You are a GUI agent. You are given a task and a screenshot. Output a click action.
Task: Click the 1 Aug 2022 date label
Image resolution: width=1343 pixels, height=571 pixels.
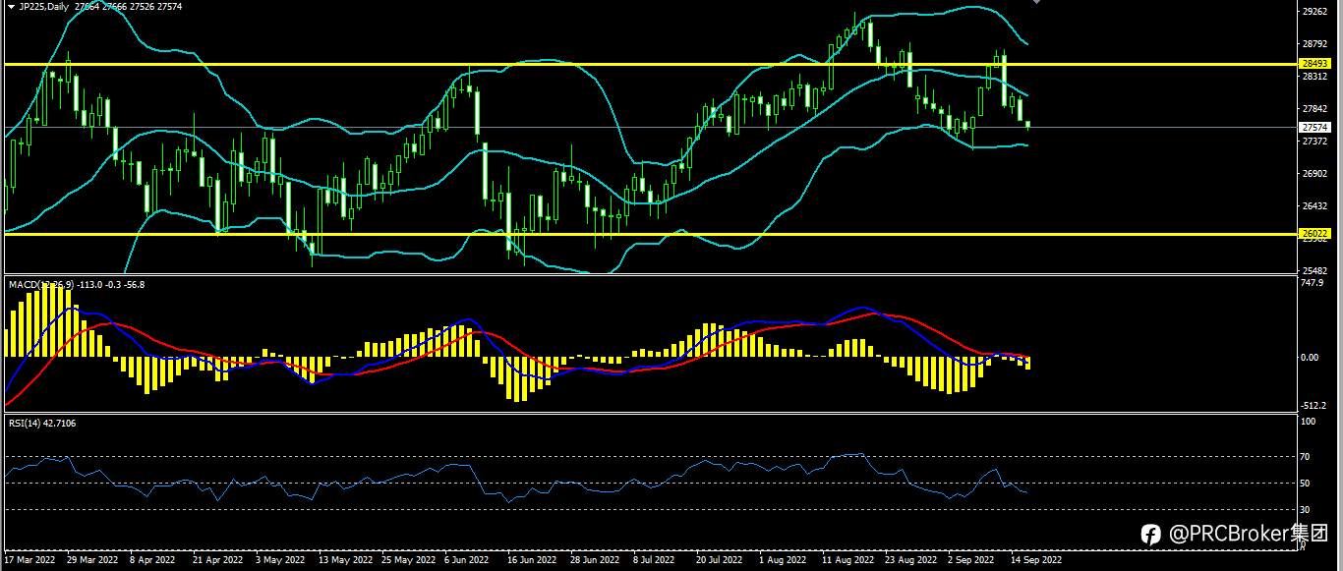coord(782,560)
